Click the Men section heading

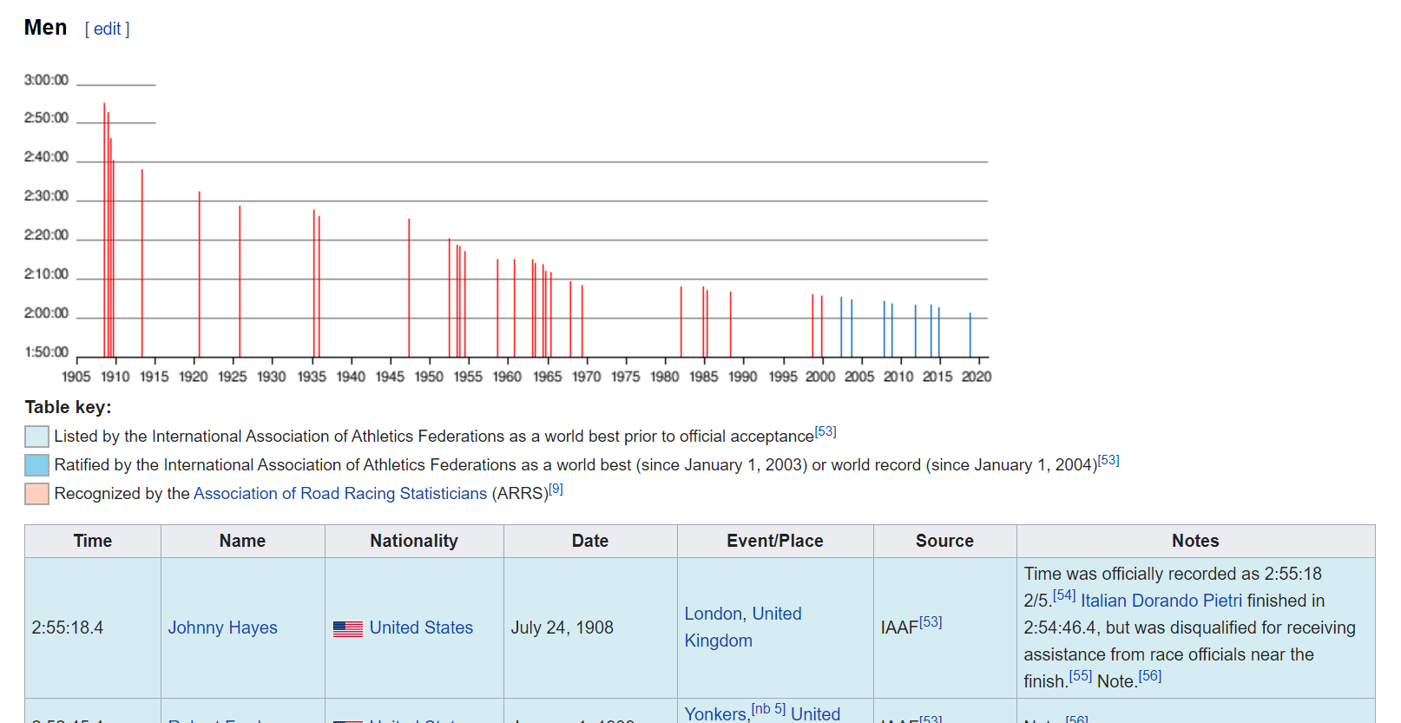[45, 28]
